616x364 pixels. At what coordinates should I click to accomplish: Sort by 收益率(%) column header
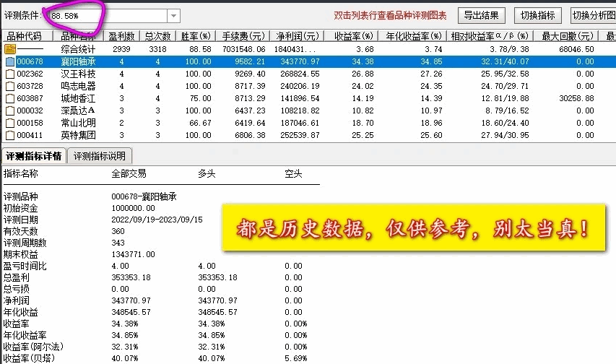coord(351,36)
